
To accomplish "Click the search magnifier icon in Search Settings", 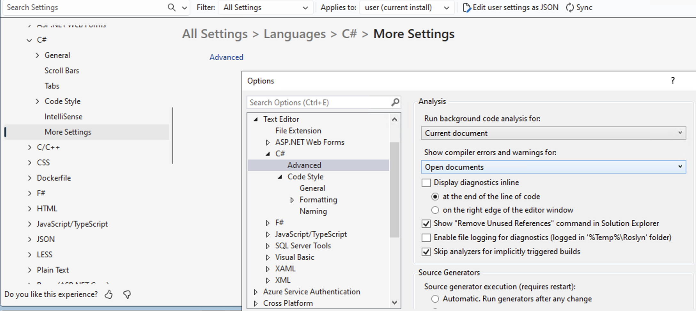I will (x=172, y=7).
